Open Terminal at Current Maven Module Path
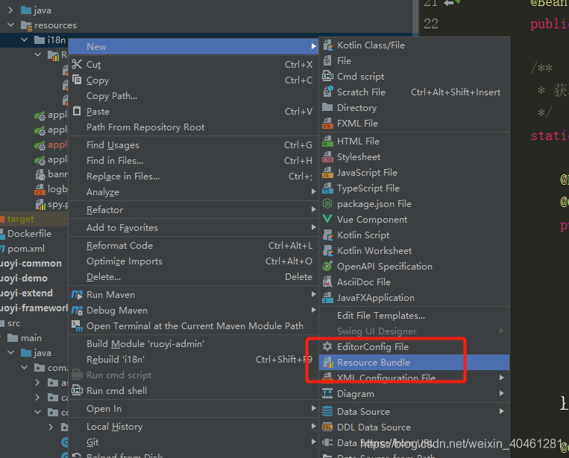Viewport: 569px width, 458px height. [x=193, y=325]
